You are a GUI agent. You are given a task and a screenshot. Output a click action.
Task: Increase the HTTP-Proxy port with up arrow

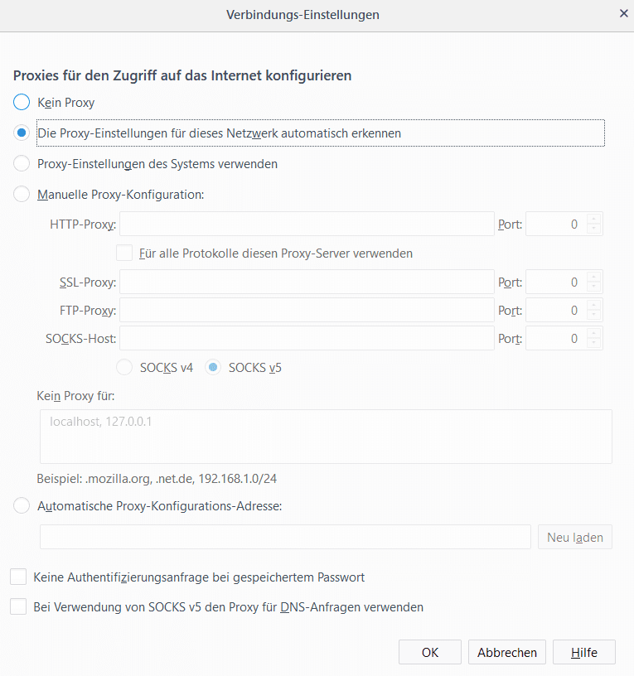tap(593, 219)
